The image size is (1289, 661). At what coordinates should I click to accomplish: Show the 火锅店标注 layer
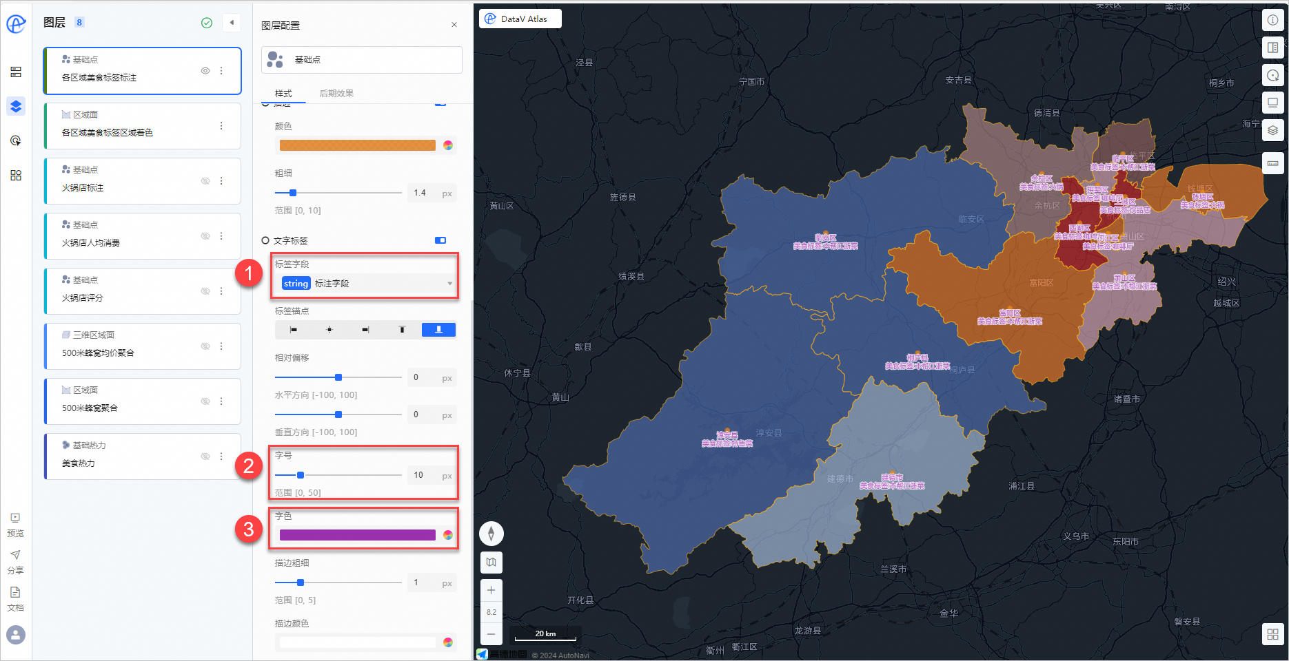[205, 181]
